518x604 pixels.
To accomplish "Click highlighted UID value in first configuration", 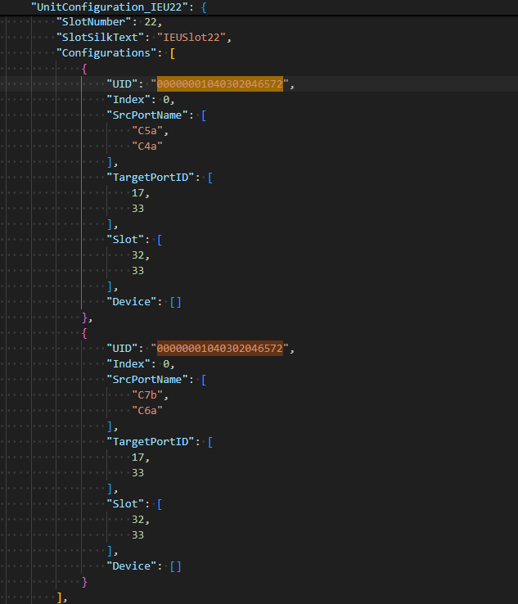I will pyautogui.click(x=219, y=84).
